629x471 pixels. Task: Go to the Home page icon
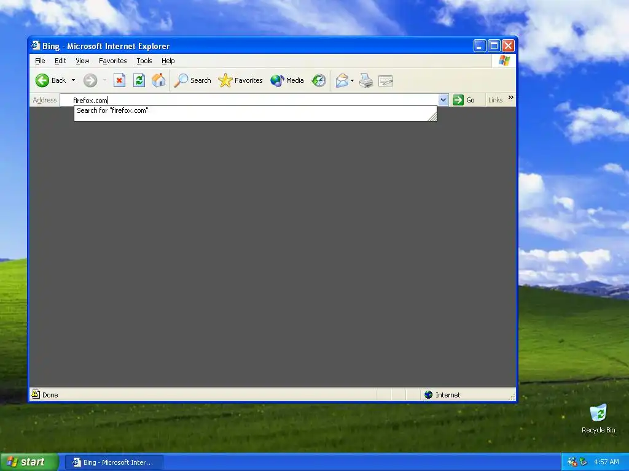pyautogui.click(x=158, y=80)
